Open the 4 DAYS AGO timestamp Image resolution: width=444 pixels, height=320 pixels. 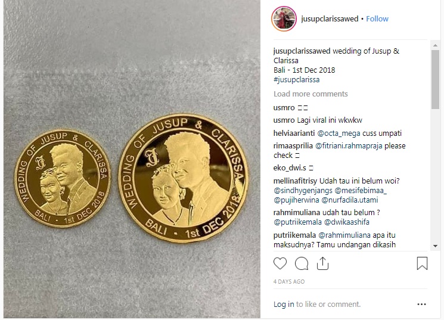(x=289, y=281)
